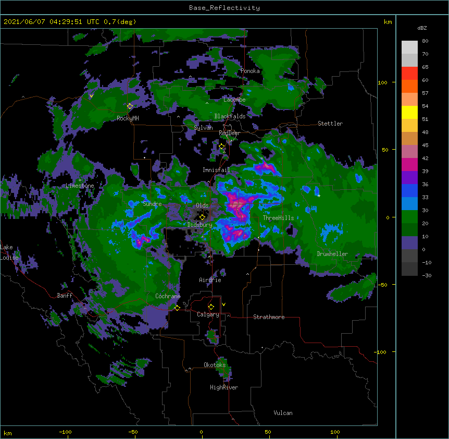Click the blue 36-33 dBZ legend band
This screenshot has width=449, height=439.
click(x=409, y=190)
